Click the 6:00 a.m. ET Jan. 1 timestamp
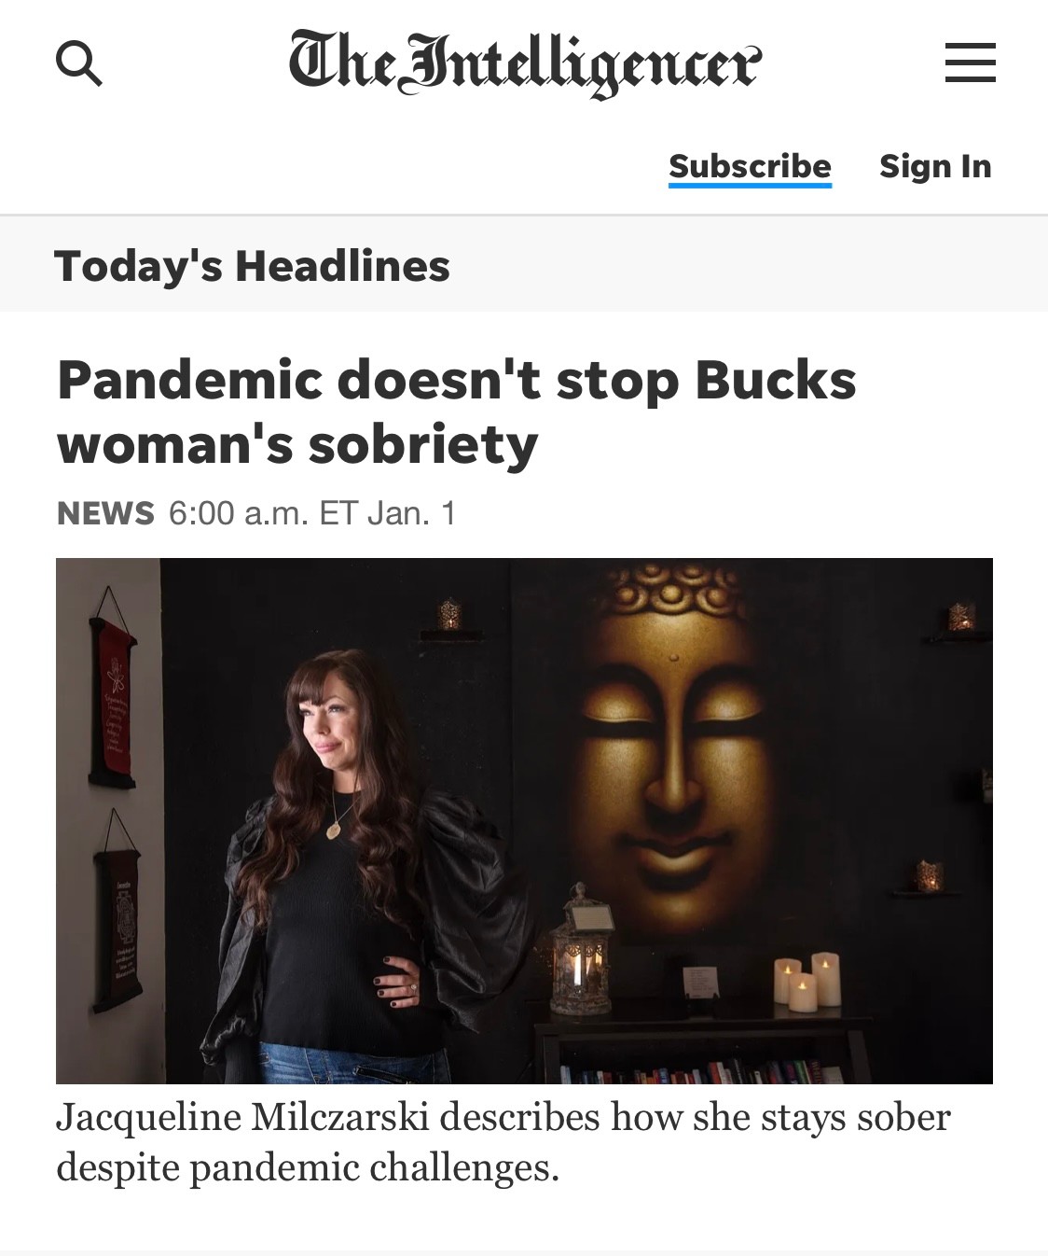1048x1256 pixels. pos(312,513)
